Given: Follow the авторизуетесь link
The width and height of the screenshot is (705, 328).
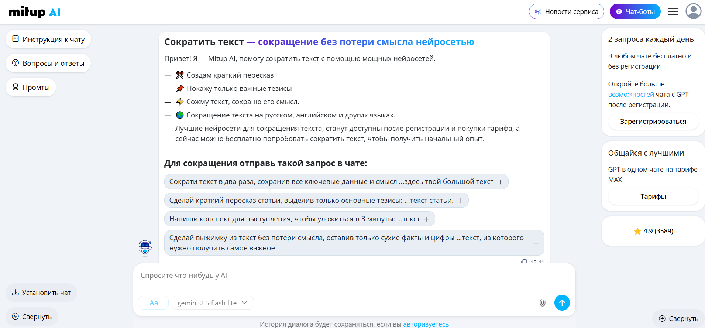Looking at the screenshot, I should click(x=426, y=324).
